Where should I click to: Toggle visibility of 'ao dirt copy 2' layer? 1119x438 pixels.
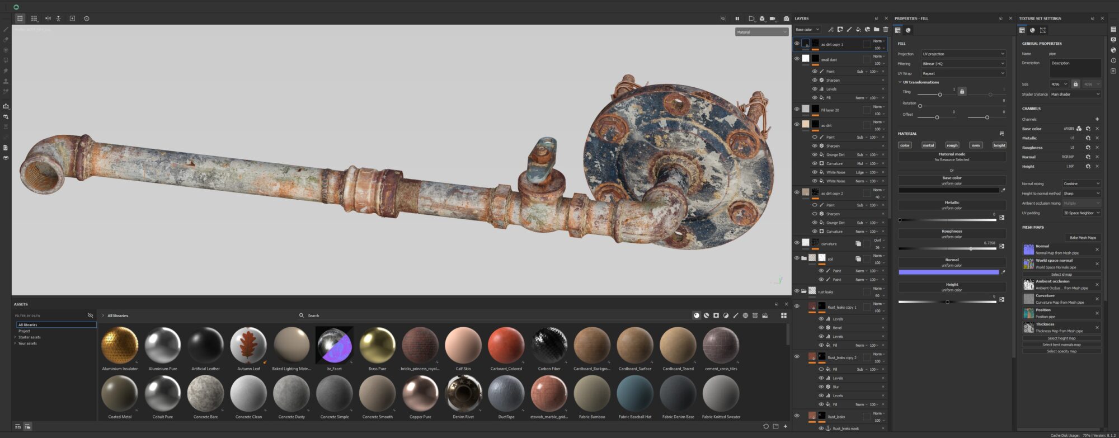(797, 192)
